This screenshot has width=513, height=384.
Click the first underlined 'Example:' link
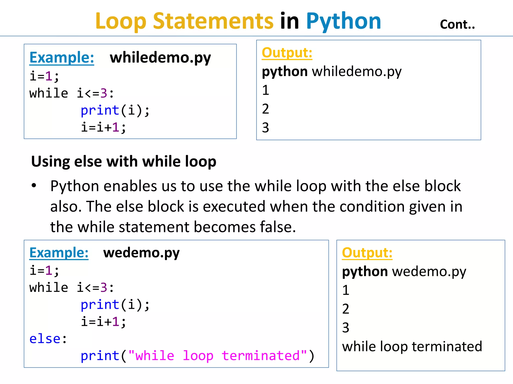[x=62, y=57]
